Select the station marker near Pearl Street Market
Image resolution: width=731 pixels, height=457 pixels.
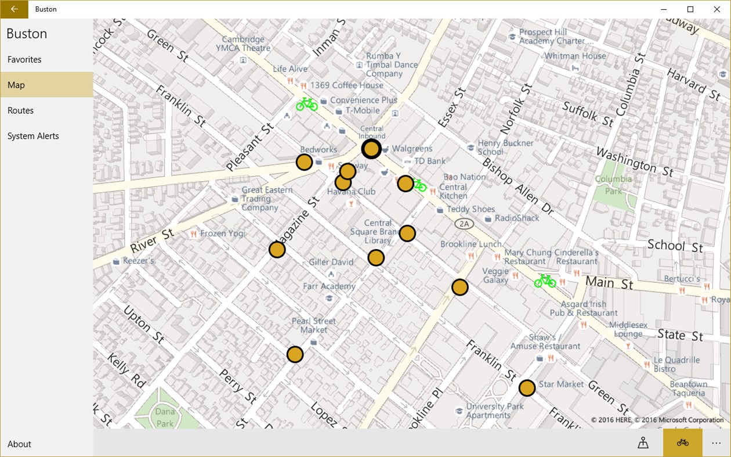[295, 354]
